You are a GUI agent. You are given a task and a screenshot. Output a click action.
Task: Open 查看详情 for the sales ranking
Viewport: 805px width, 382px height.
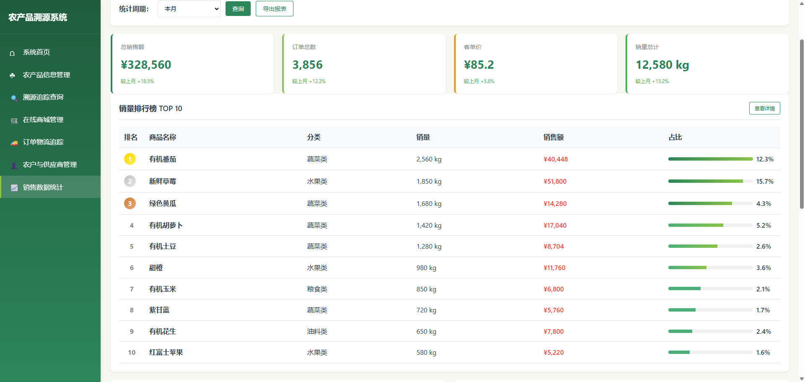click(765, 108)
